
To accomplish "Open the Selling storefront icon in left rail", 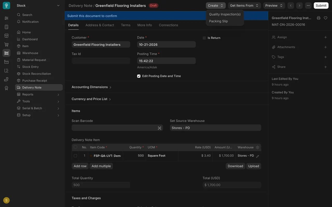I will (6, 35).
